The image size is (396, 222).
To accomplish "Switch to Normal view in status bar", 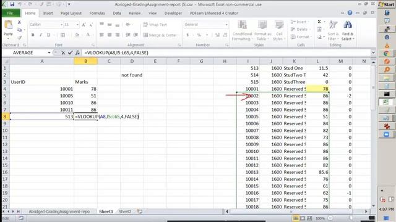I will tap(296, 218).
